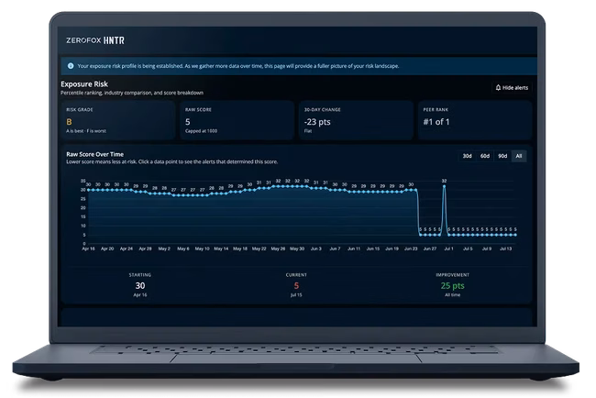Open the Risk Grade B card
The image size is (596, 398).
pyautogui.click(x=118, y=120)
